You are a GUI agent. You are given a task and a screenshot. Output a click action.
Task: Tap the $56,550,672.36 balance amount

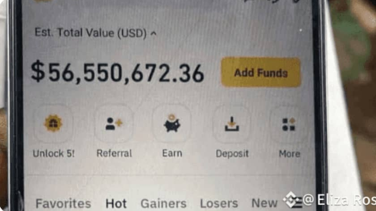point(117,72)
